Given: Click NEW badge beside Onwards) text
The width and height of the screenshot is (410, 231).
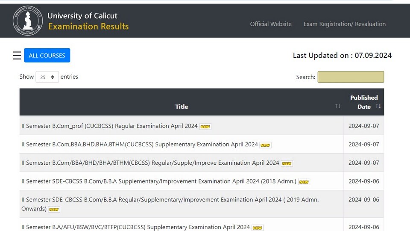Looking at the screenshot, I should (x=54, y=210).
